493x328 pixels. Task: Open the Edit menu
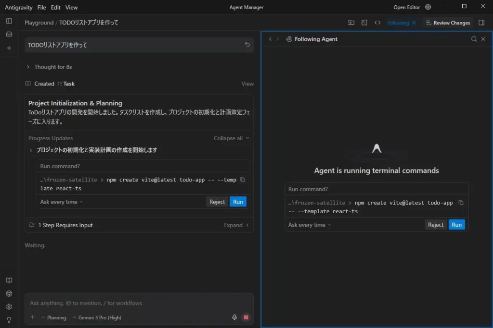(56, 7)
